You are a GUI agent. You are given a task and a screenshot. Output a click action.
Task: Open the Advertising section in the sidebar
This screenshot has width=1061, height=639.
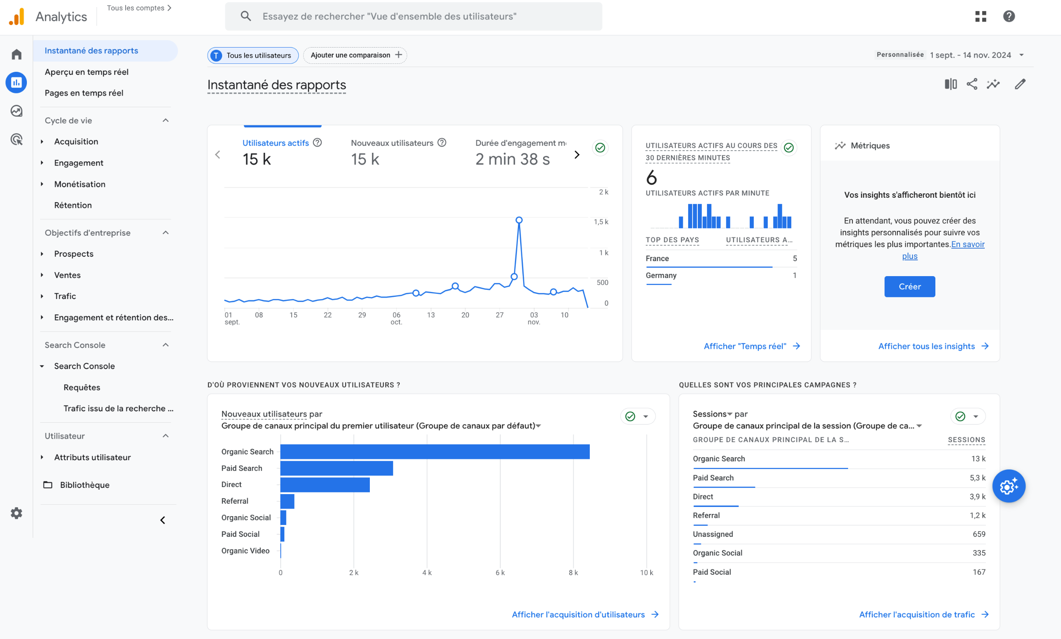[16, 140]
